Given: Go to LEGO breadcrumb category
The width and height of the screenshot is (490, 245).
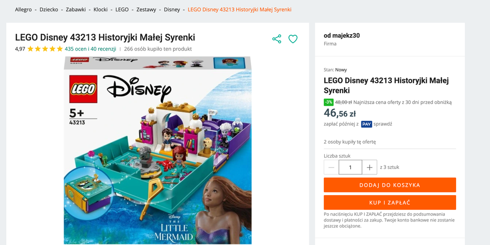Looking at the screenshot, I should point(122,10).
